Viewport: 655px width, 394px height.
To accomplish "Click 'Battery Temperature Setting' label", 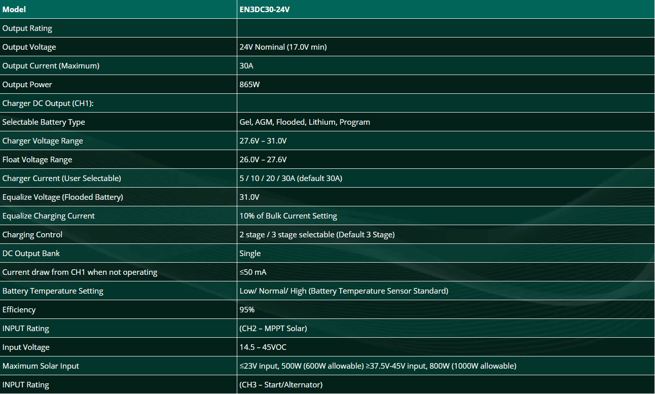I will (53, 291).
